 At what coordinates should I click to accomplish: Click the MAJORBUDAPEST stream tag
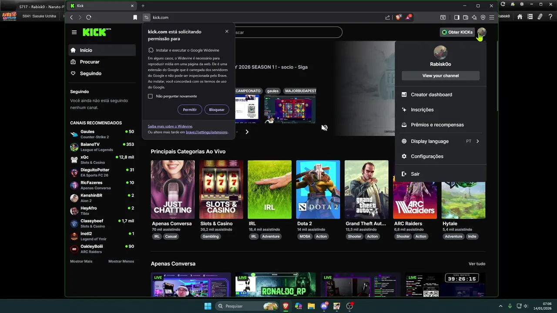(x=300, y=91)
